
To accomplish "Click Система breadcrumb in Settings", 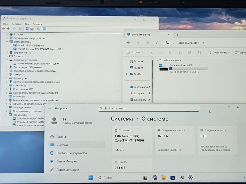I will (x=122, y=119).
